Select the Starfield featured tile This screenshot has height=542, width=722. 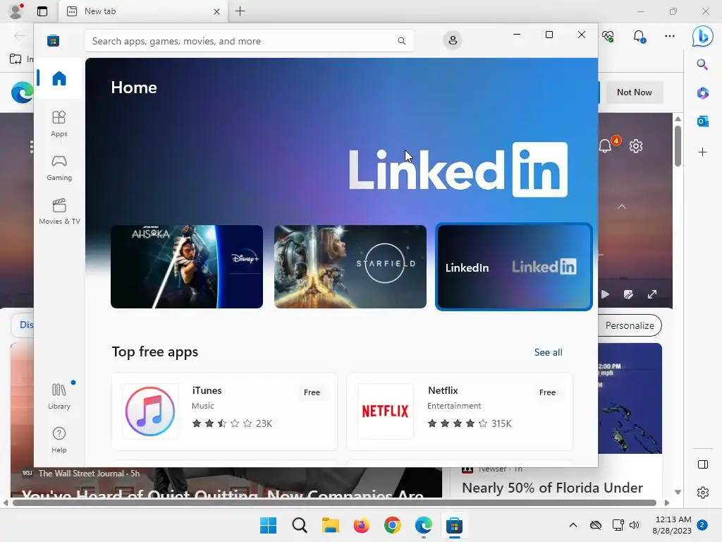point(350,266)
